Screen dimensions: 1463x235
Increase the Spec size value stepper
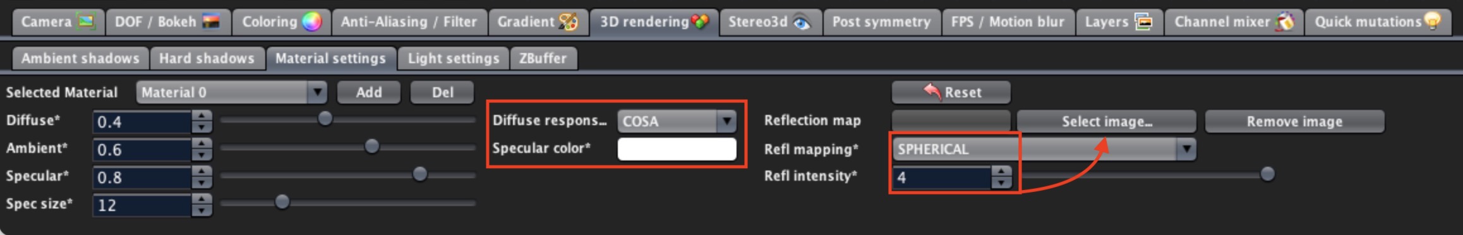(202, 199)
